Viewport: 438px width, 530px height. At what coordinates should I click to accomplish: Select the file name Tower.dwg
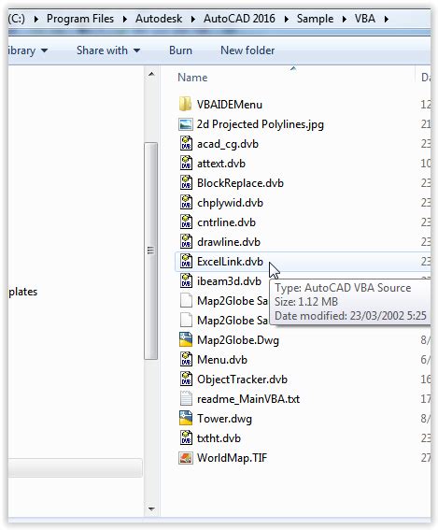point(224,419)
